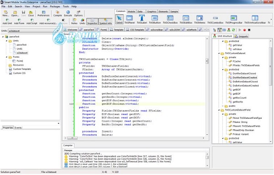Screen dimensions: 274x175
Task: Open the Units dropdown showing w3dataset
Action: [33, 31]
